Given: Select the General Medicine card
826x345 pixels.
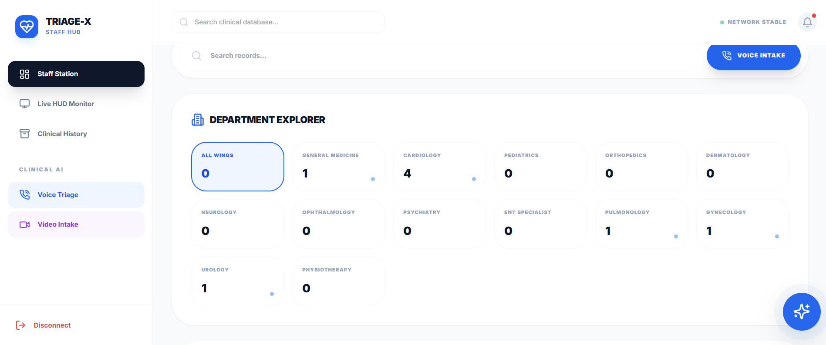Looking at the screenshot, I should (338, 167).
